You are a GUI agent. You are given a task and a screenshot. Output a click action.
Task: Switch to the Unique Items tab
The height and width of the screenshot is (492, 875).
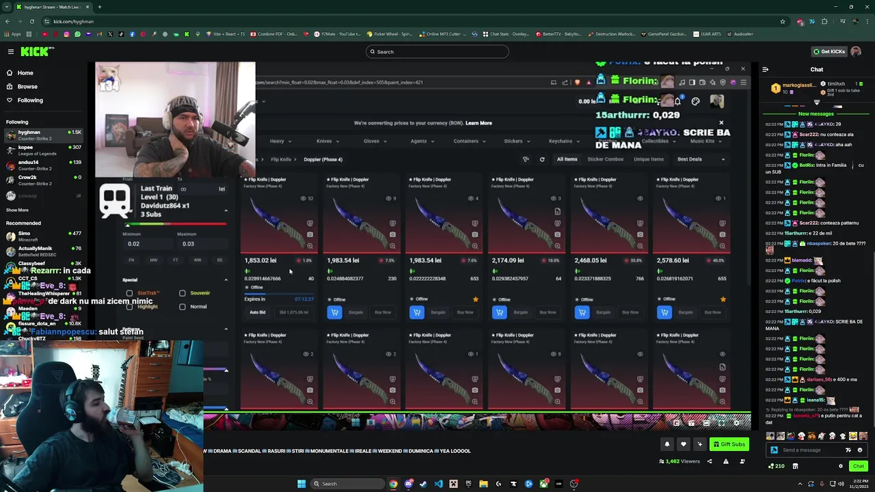pos(649,159)
